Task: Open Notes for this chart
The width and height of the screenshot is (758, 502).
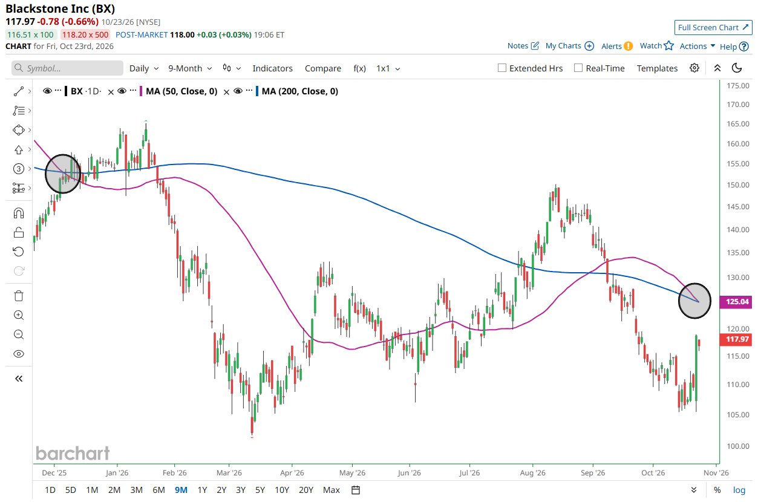Action: point(523,46)
